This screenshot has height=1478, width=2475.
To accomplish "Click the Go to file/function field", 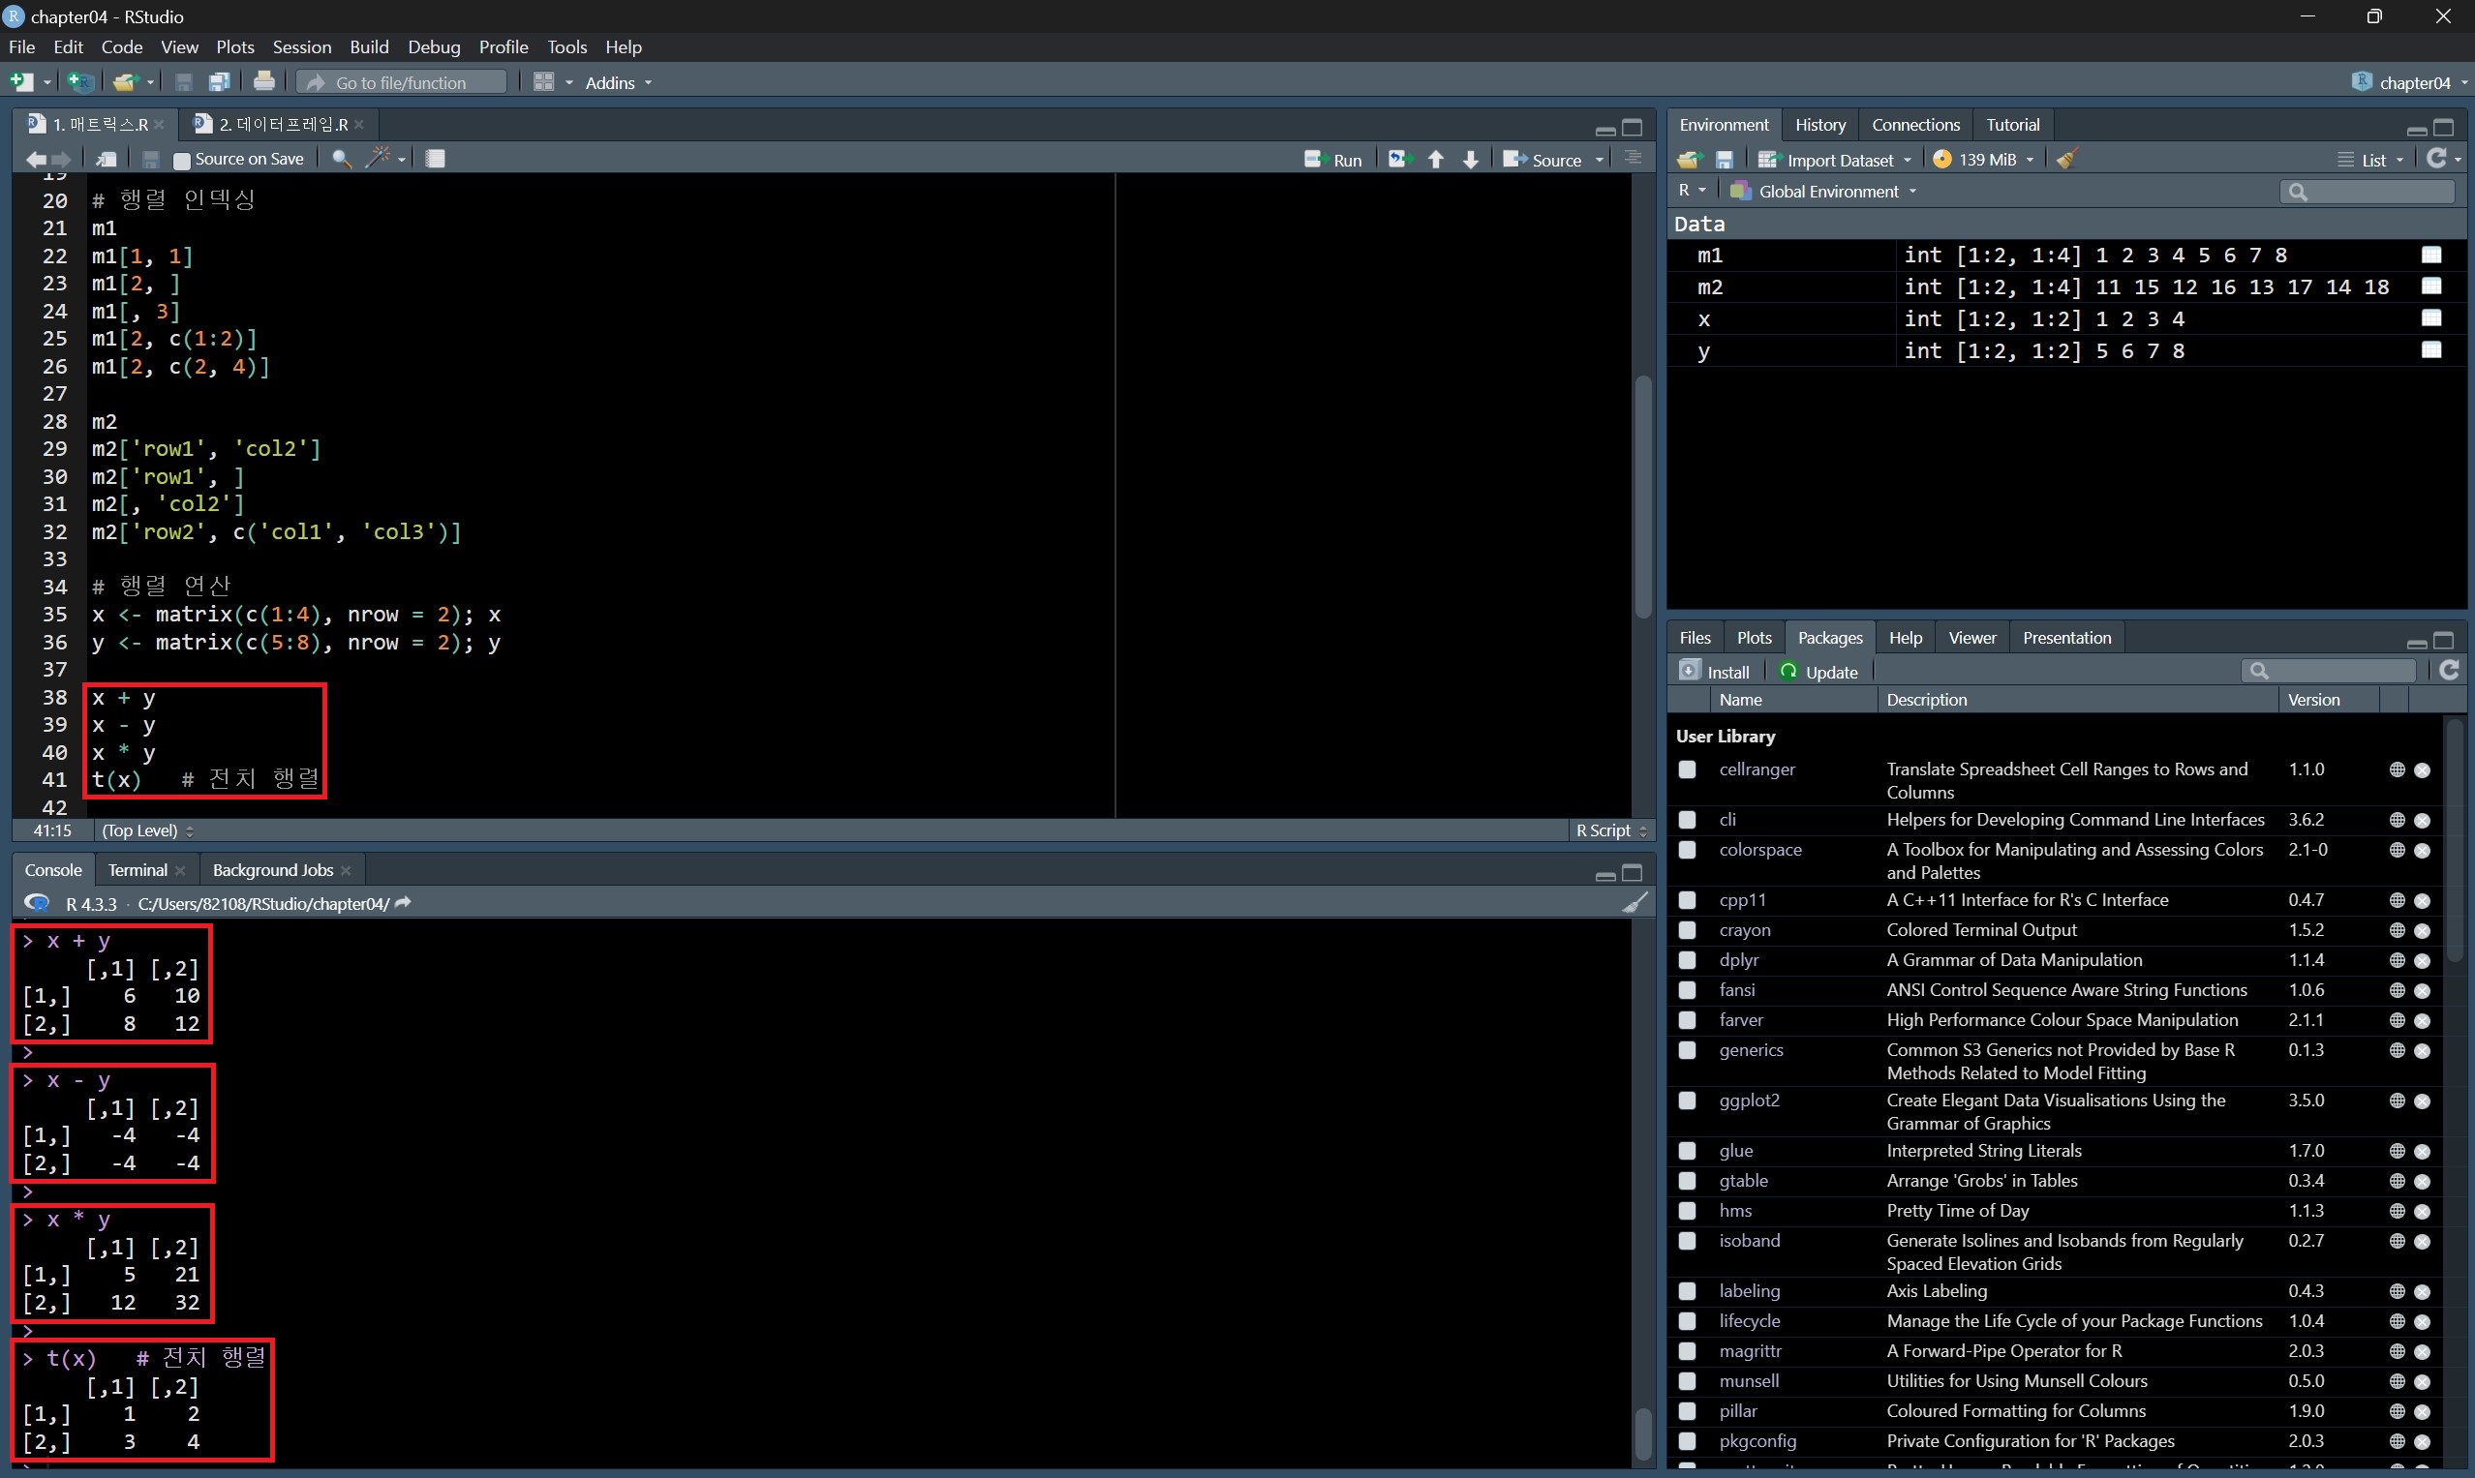I will pyautogui.click(x=404, y=82).
